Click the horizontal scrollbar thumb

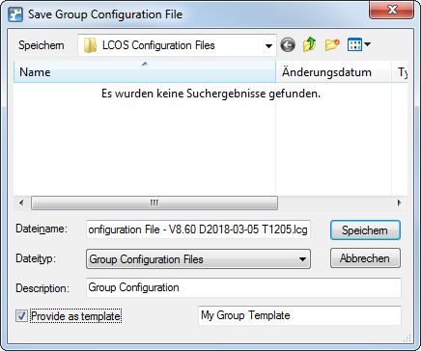[154, 202]
